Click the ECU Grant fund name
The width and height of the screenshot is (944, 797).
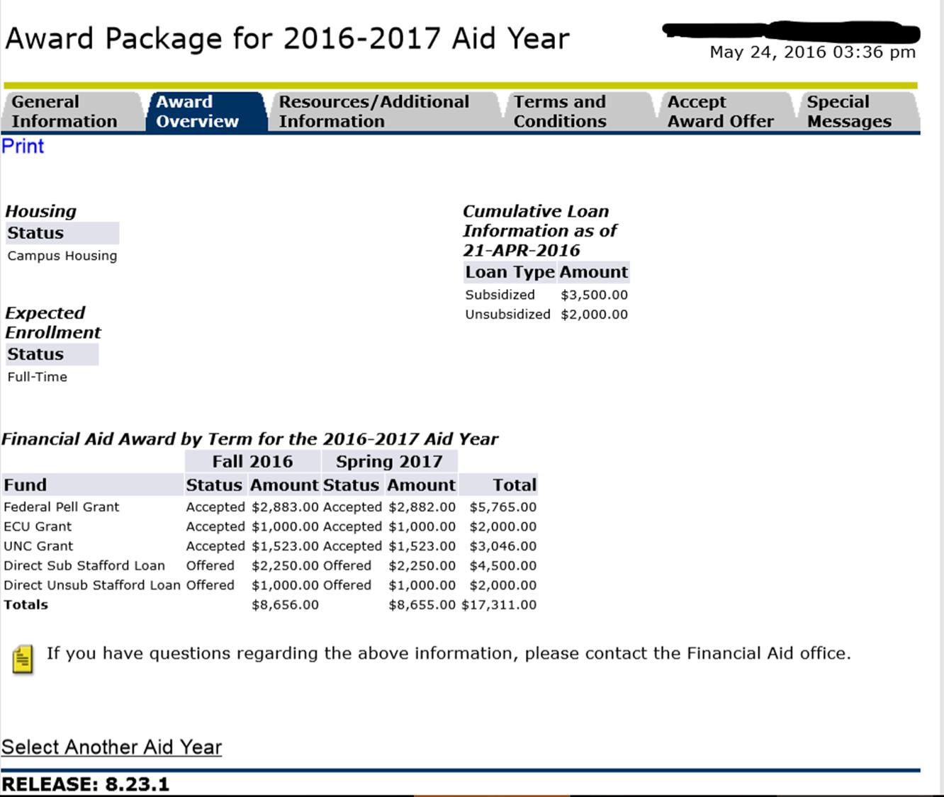point(38,527)
